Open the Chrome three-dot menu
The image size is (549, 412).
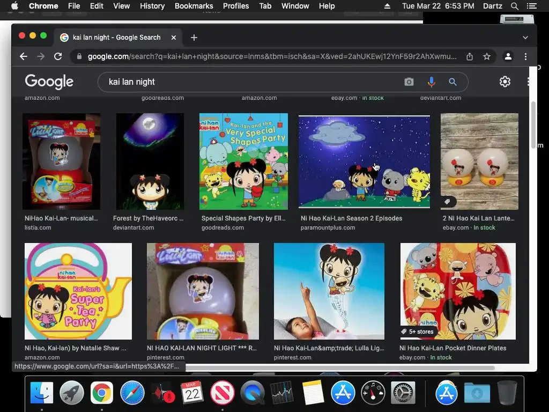tap(525, 56)
